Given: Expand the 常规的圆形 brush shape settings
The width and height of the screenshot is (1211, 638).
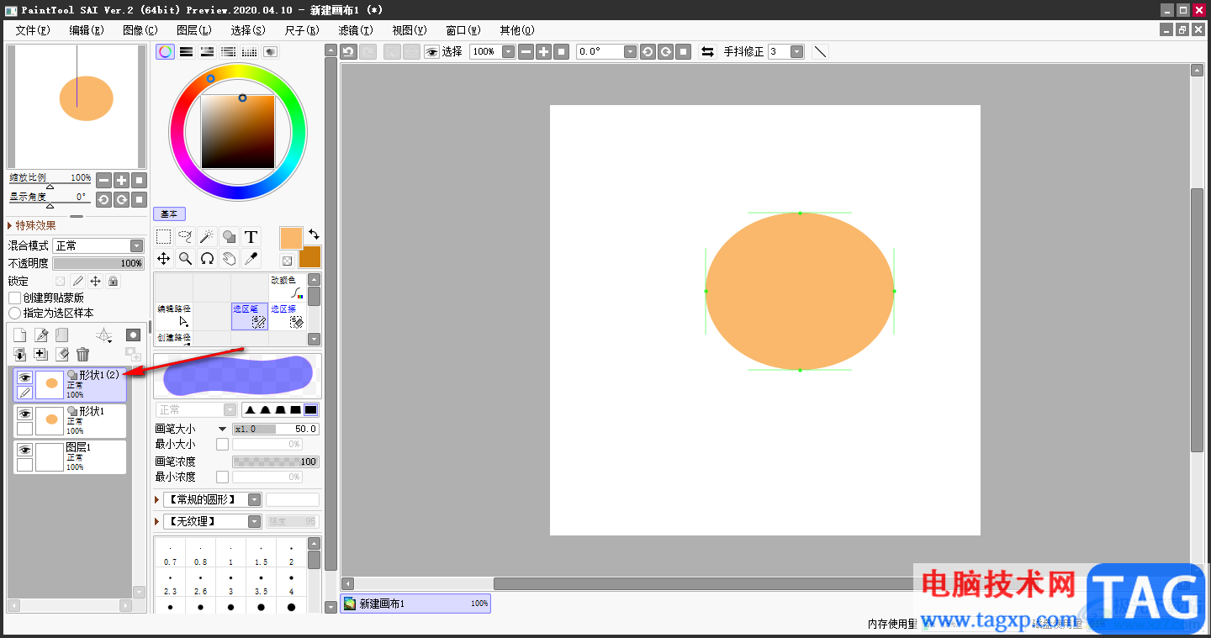Looking at the screenshot, I should [x=157, y=499].
